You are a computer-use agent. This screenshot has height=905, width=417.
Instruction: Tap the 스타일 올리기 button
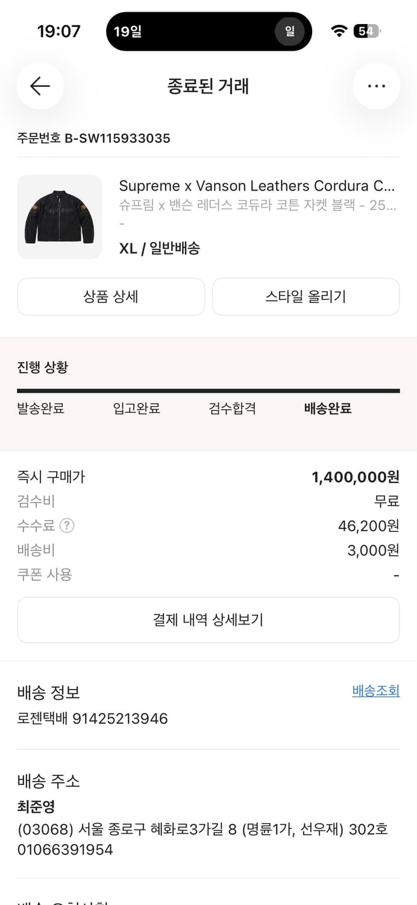point(306,296)
